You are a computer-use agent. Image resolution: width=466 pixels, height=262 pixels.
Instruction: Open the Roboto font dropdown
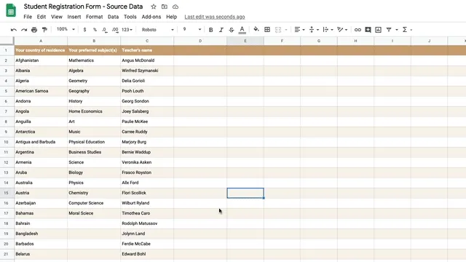(x=157, y=30)
